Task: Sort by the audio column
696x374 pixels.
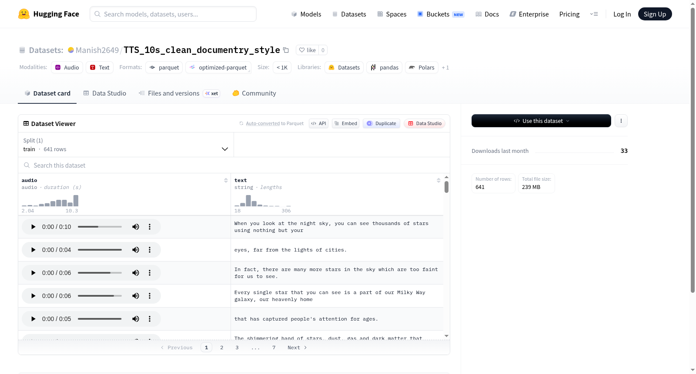Action: coord(226,180)
